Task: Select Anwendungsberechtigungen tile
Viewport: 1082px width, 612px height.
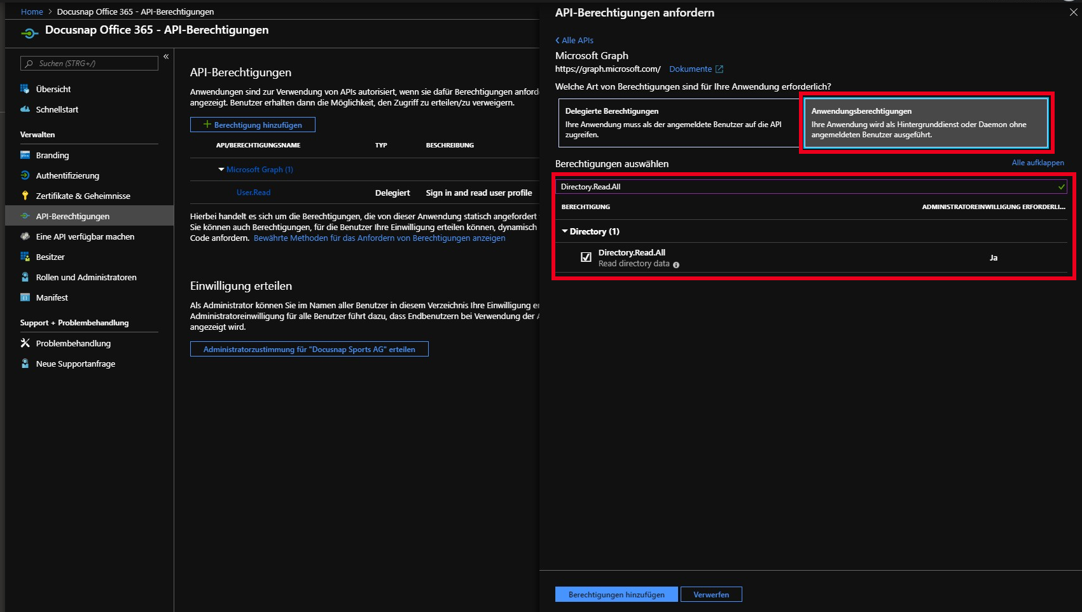Action: coord(926,123)
